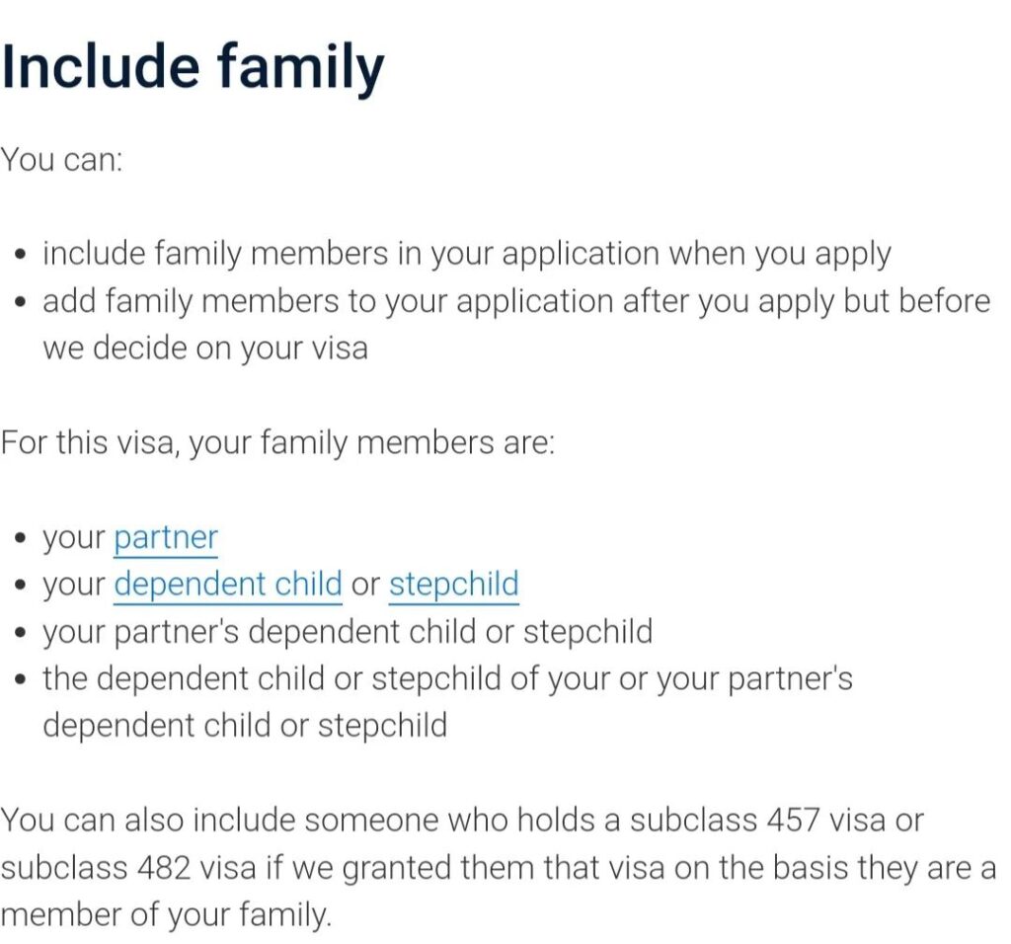Click the words "we decide on your visa"
This screenshot has height=944, width=1011.
pyautogui.click(x=204, y=348)
